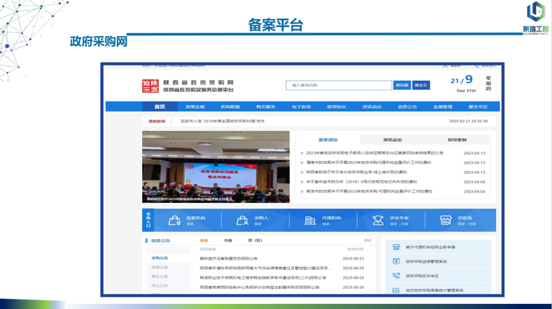The width and height of the screenshot is (552, 309).
Task: Click the 地方政府采购信息统计管理系统 chart icon
Action: 396,290
